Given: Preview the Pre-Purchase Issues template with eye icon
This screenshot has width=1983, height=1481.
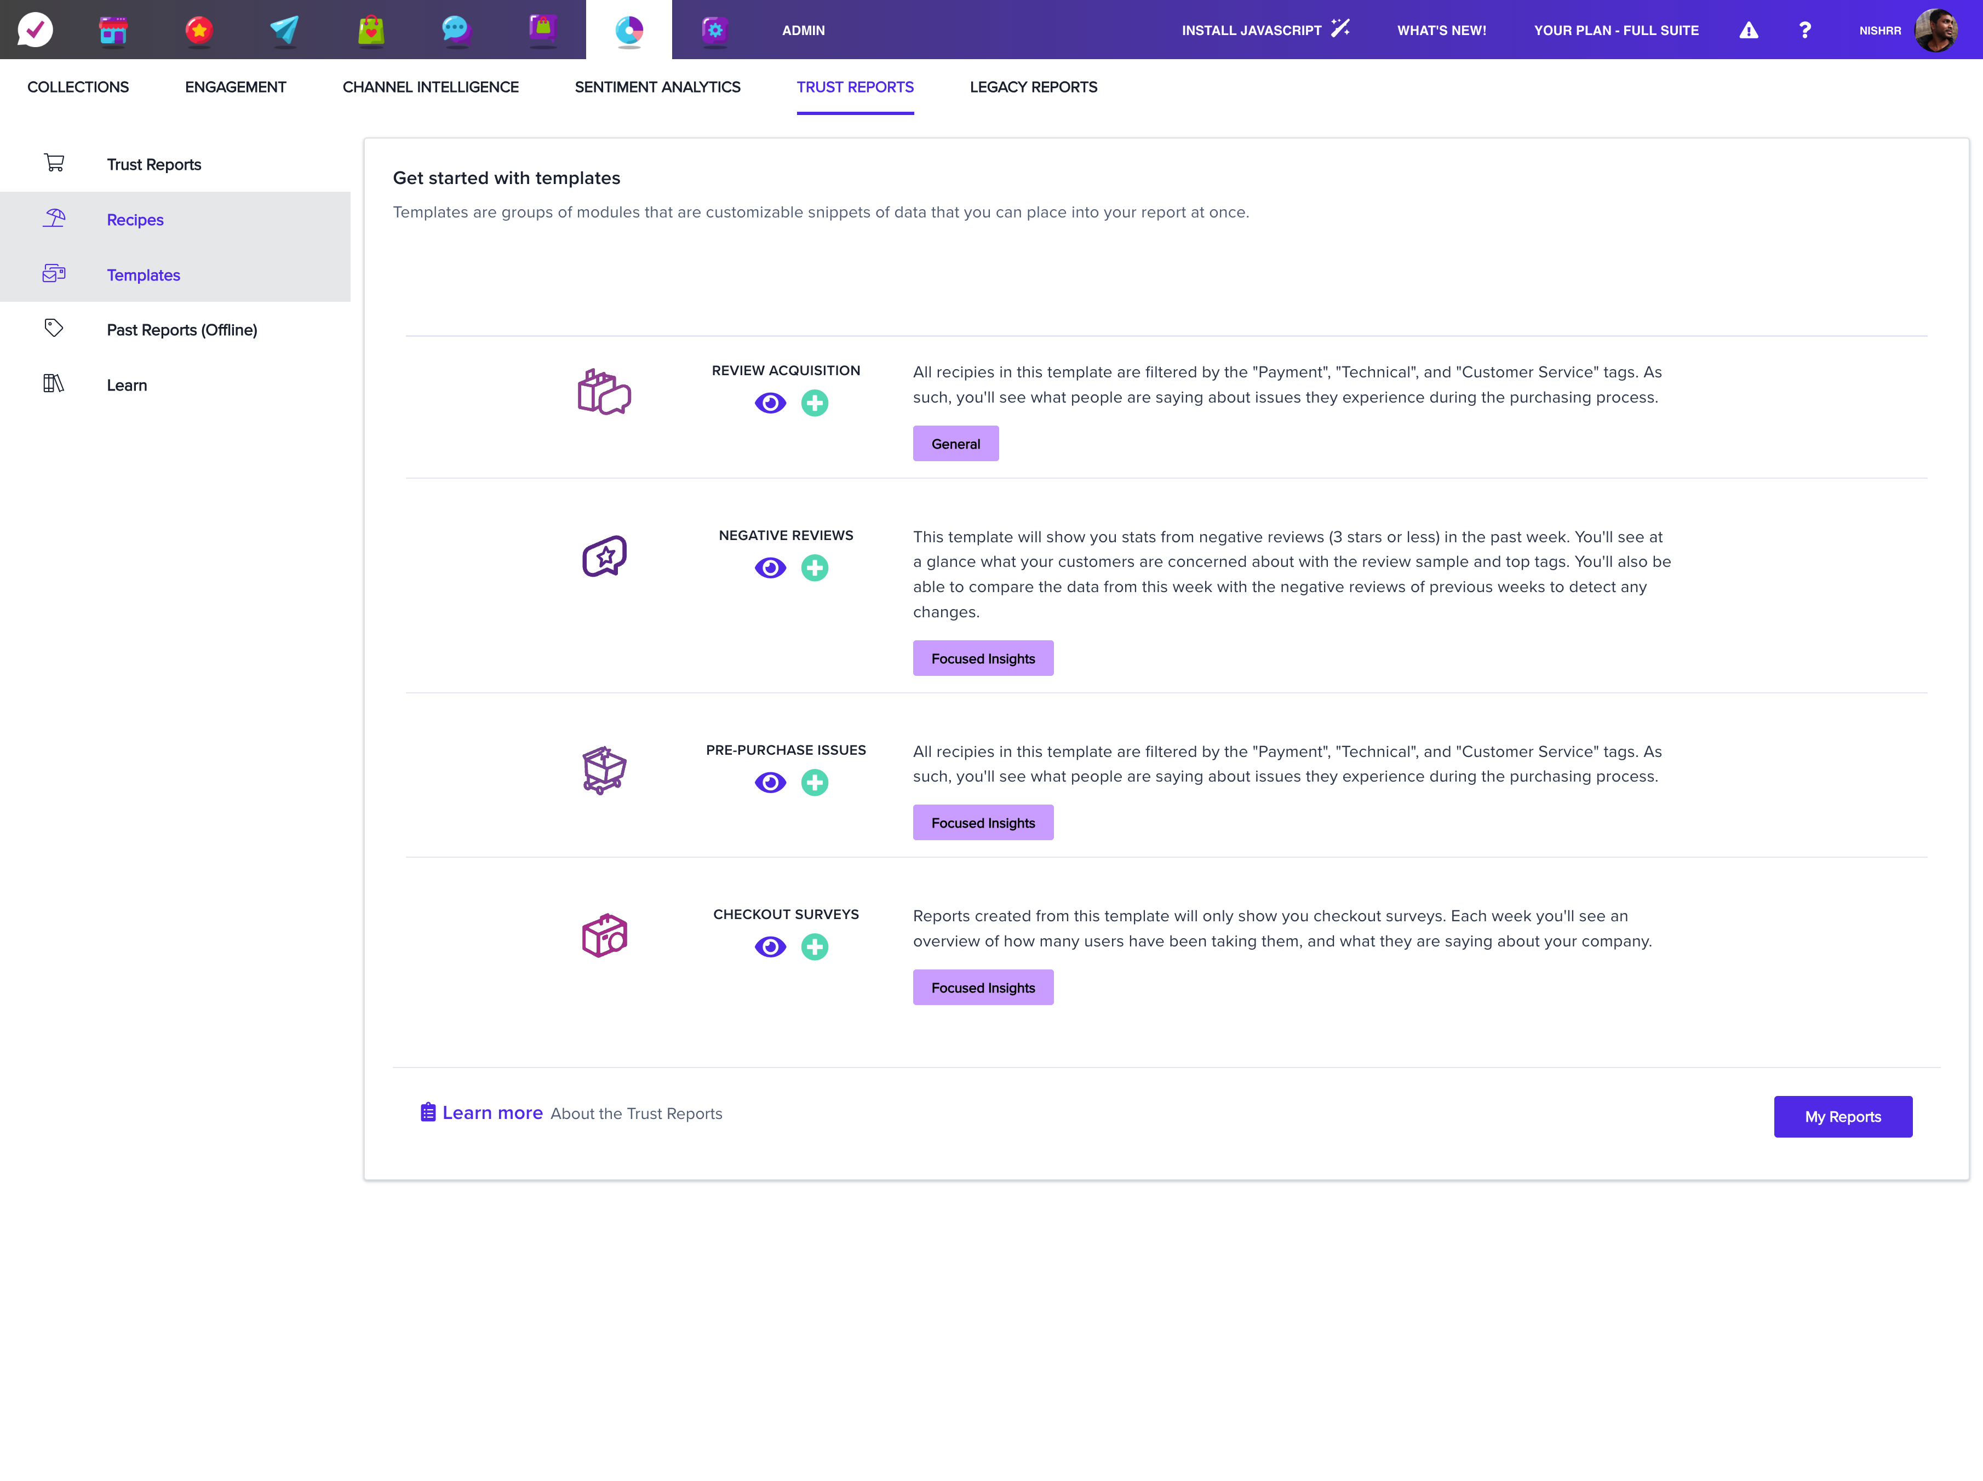Looking at the screenshot, I should 770,783.
